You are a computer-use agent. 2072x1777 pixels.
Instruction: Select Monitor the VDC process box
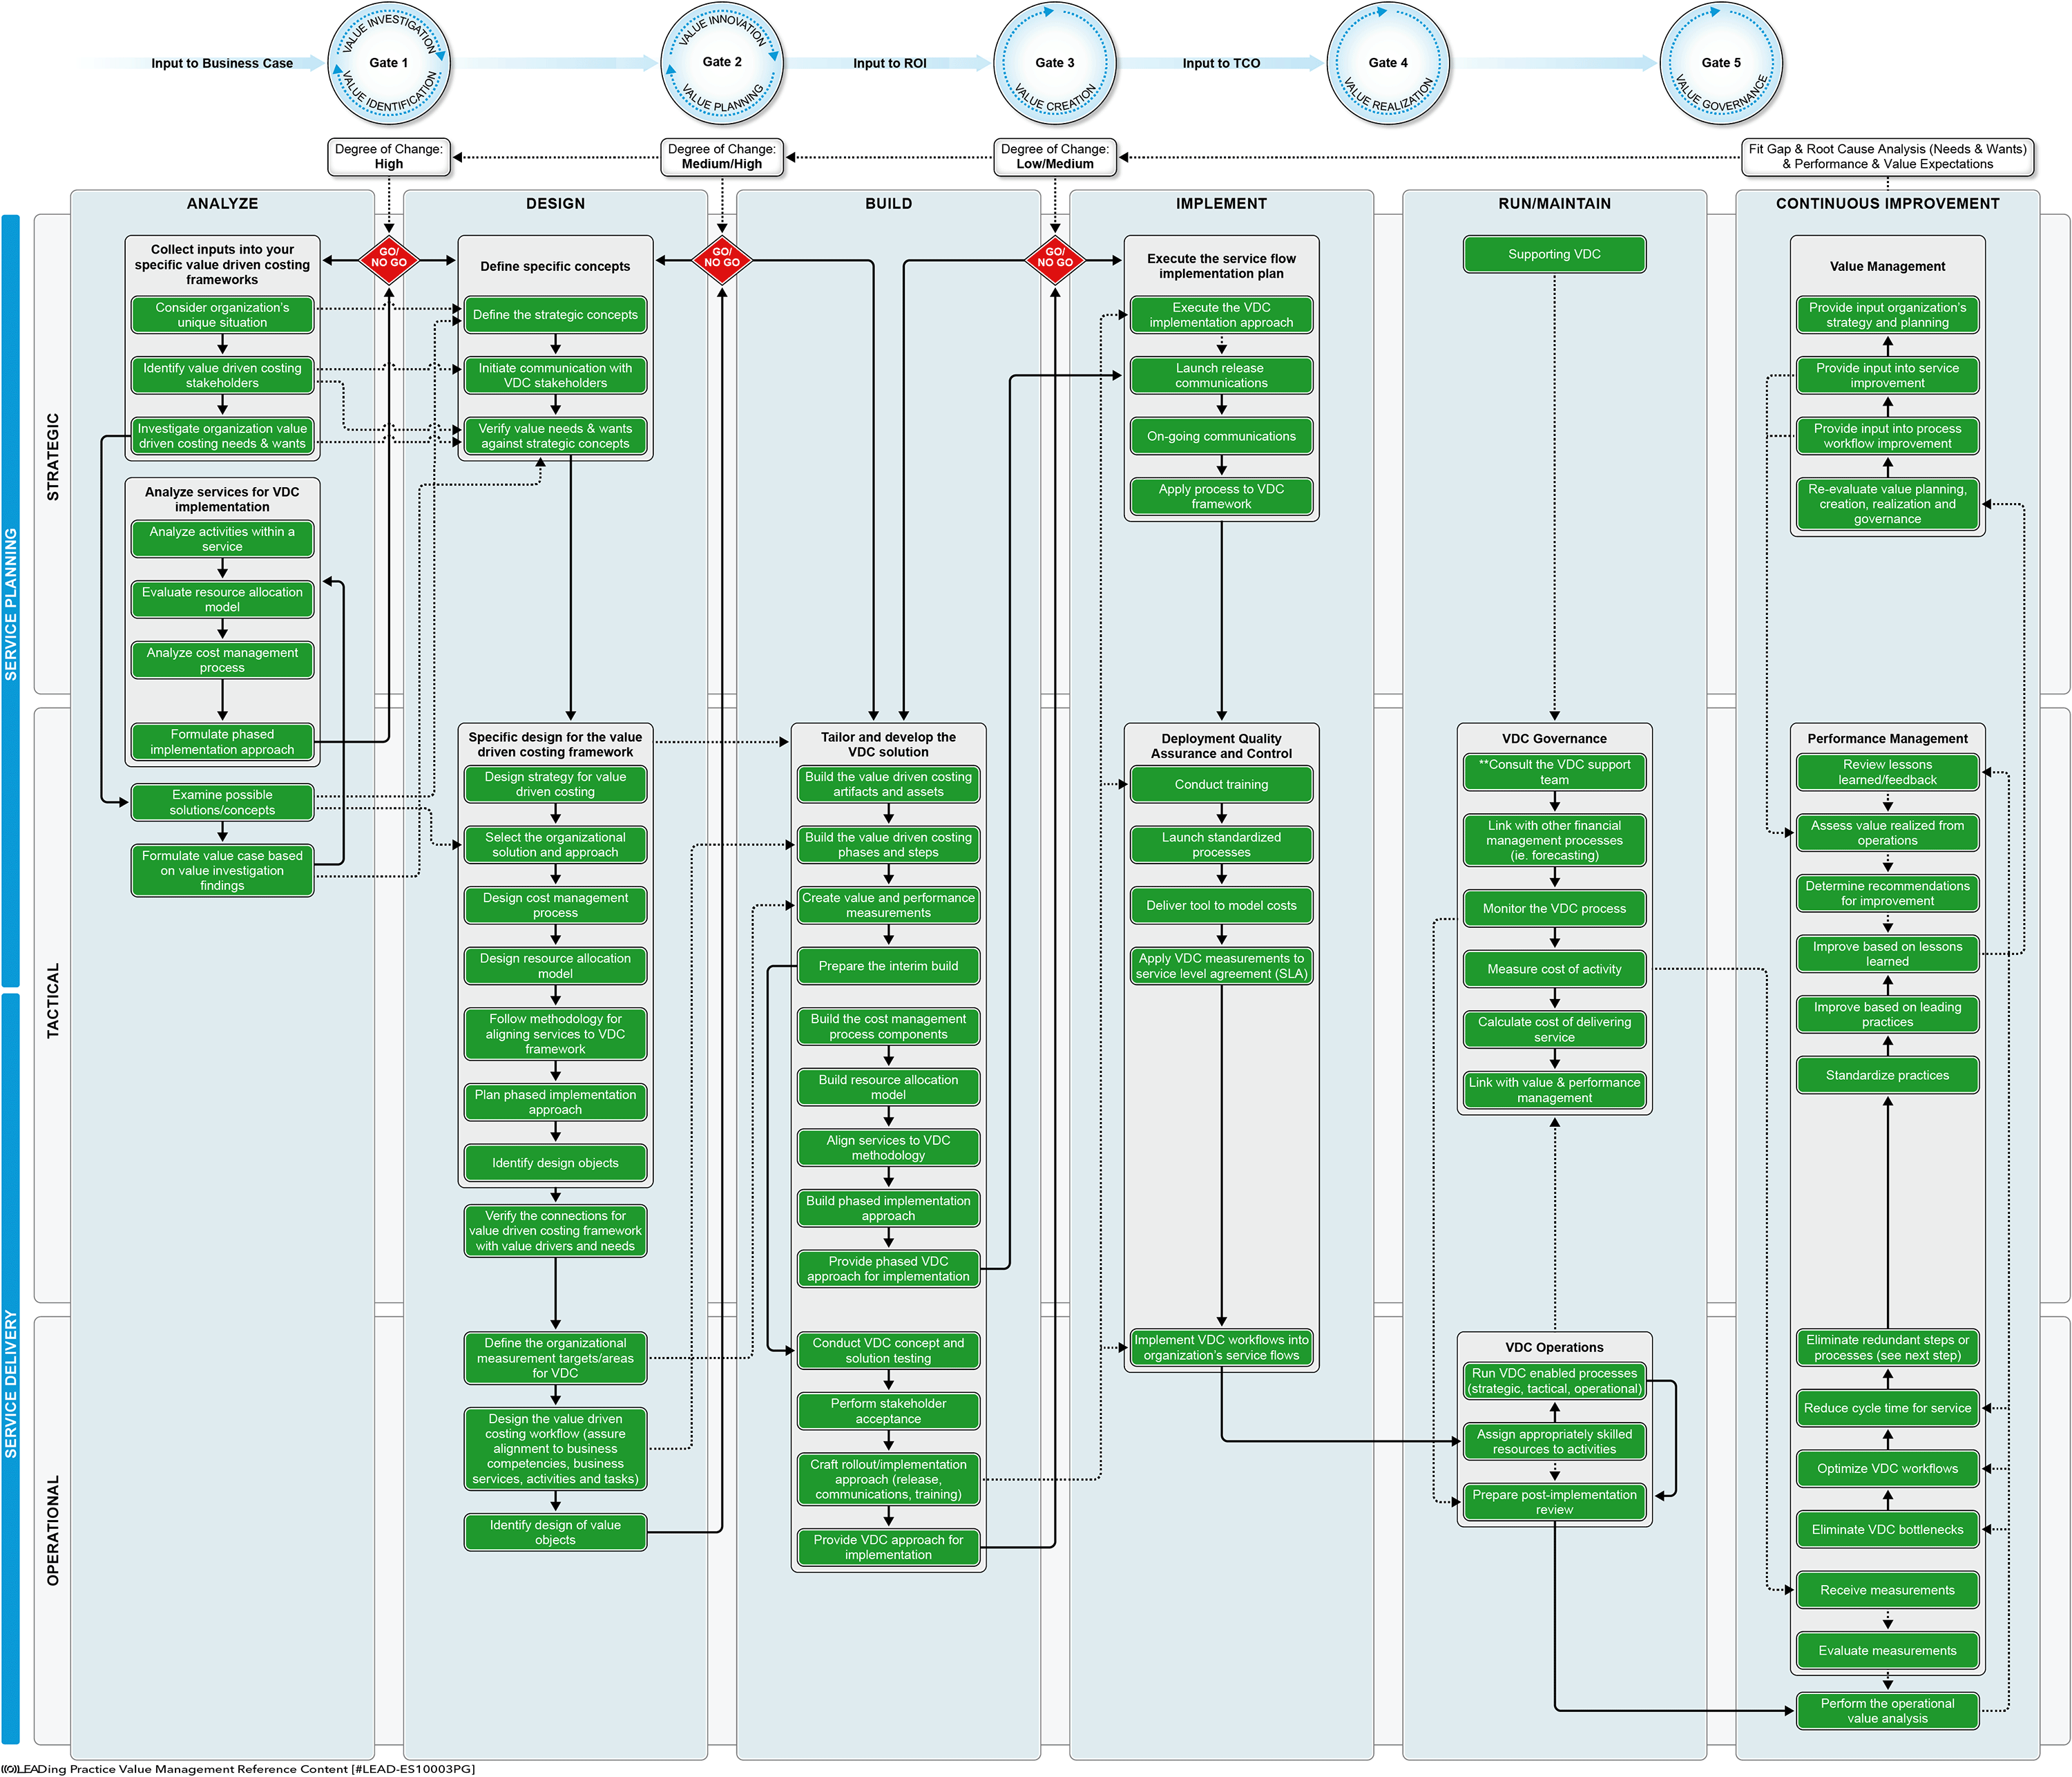click(1554, 909)
